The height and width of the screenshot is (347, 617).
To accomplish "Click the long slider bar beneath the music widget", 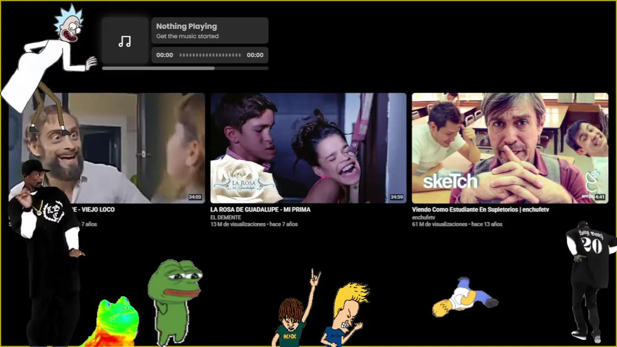I will (x=185, y=68).
